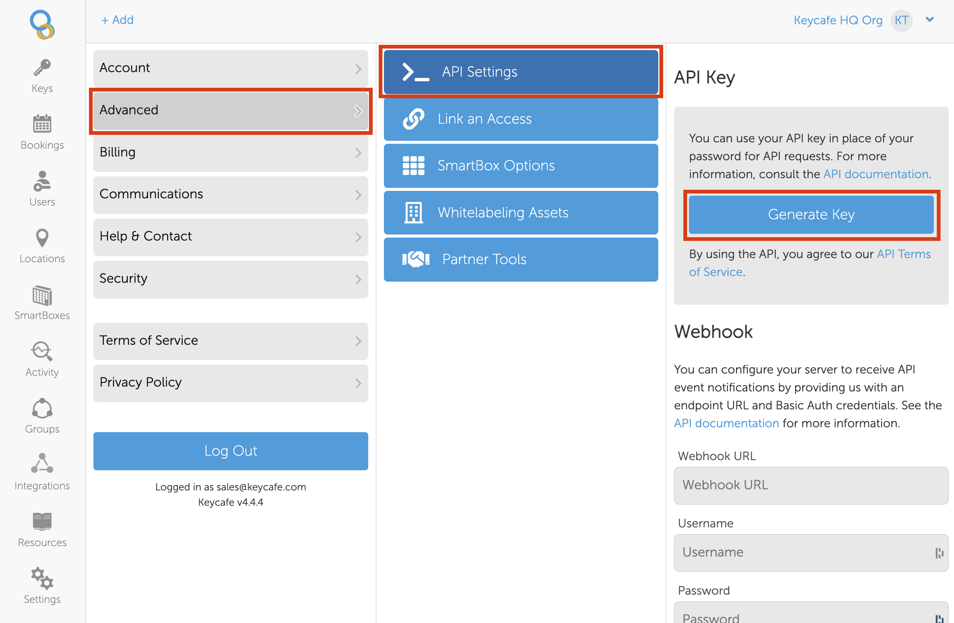Click the chain link icon on Link an Access
The width and height of the screenshot is (954, 623).
coord(413,119)
